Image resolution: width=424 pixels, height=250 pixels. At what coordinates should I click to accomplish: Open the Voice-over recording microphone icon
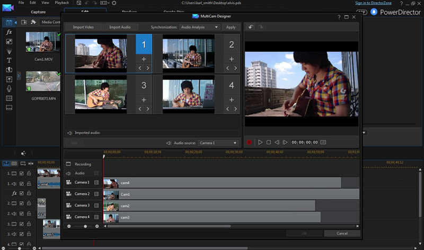point(9,88)
